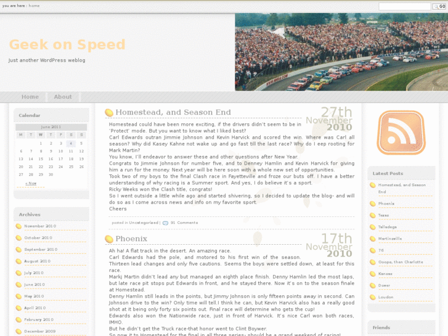Open Kansas in Latest Posts
This screenshot has width=448, height=336.
(385, 274)
